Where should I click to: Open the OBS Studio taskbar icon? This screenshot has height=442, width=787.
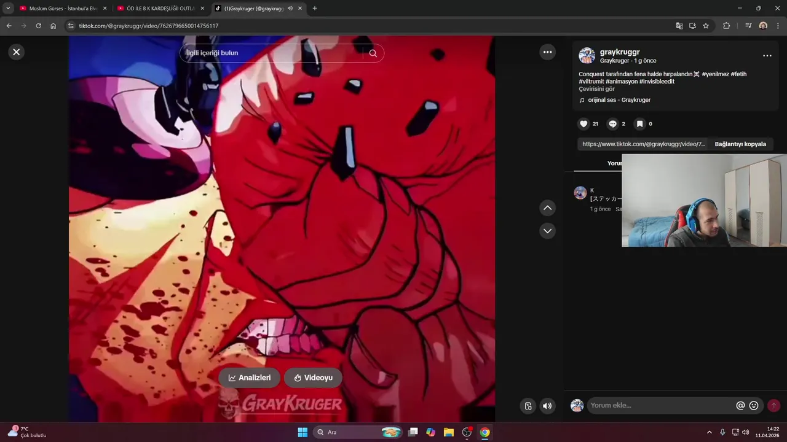467,432
